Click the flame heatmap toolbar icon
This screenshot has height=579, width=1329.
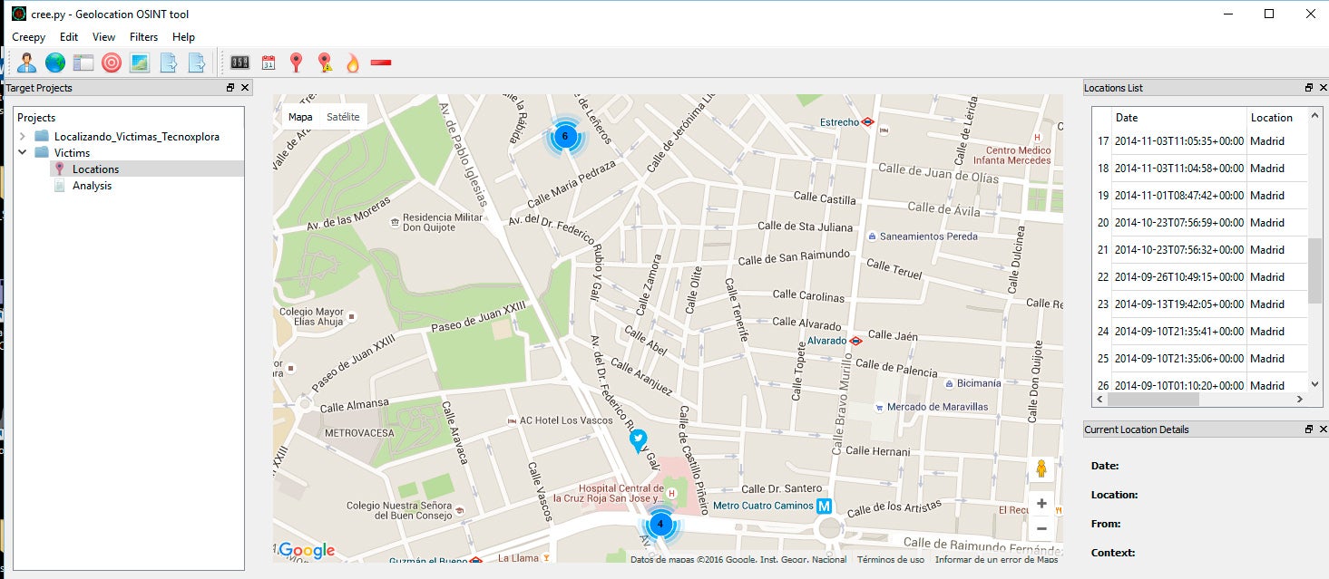pos(353,63)
